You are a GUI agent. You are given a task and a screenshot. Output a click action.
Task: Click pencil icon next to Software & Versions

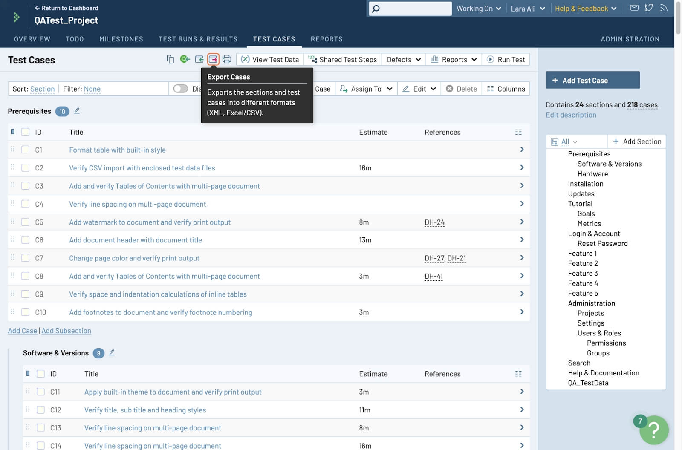point(112,352)
